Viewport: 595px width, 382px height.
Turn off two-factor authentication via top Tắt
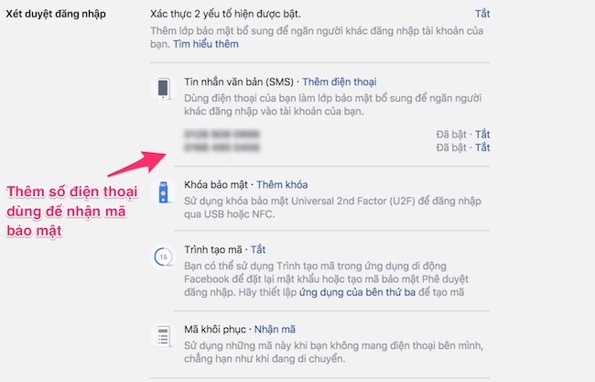coord(482,14)
